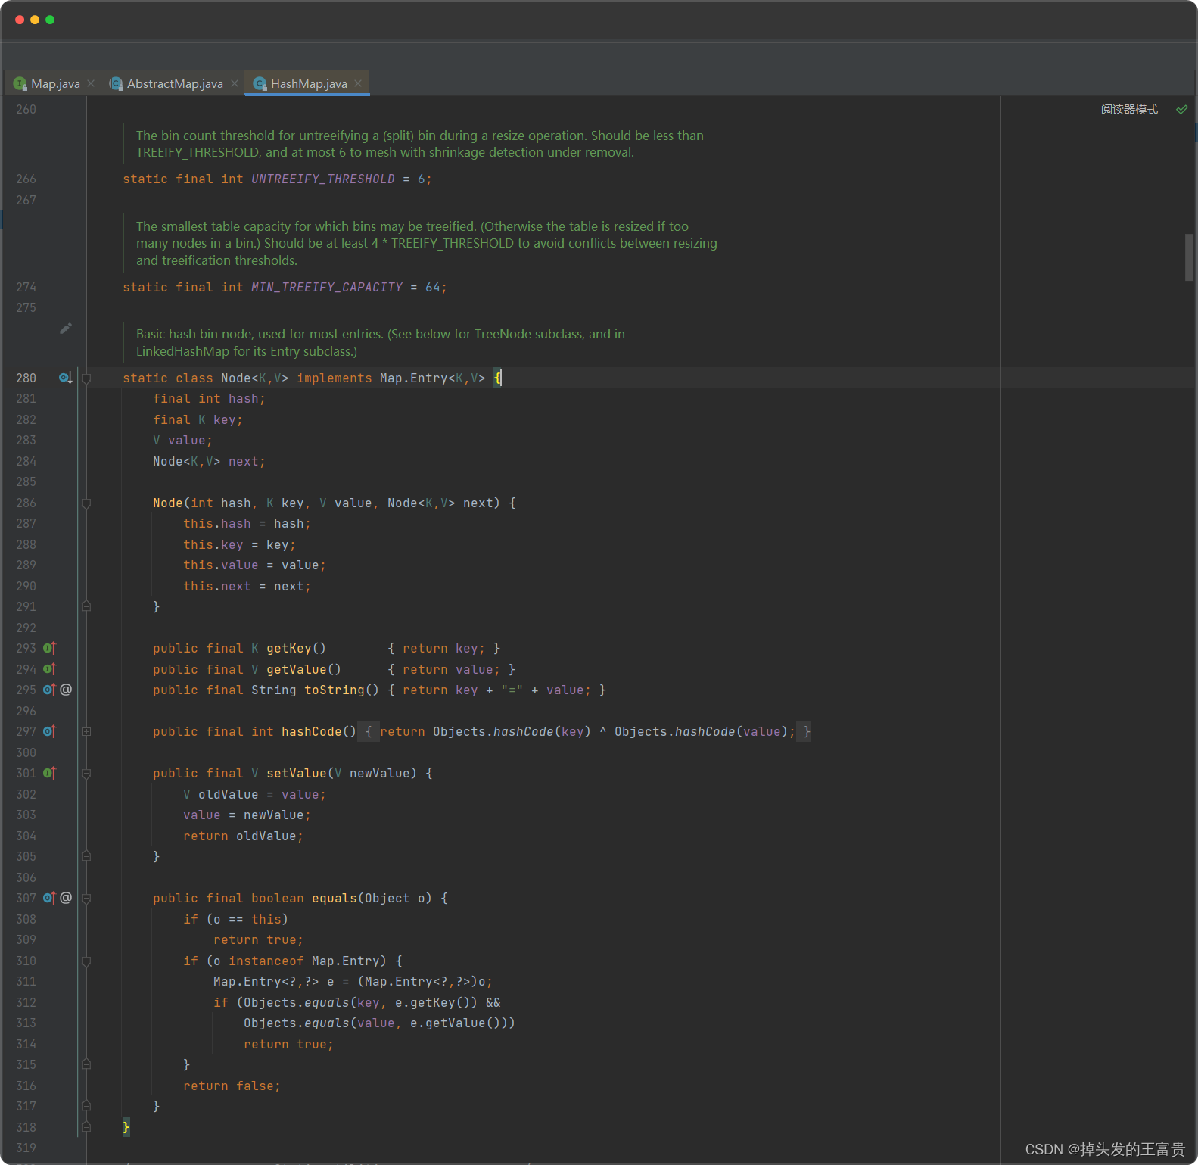Click the 'final K key;' field declaration
1198x1165 pixels.
point(198,420)
